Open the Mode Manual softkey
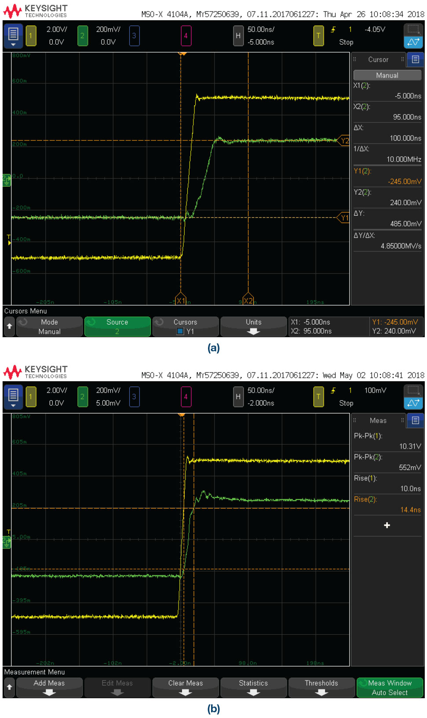The width and height of the screenshot is (427, 718). coord(49,327)
